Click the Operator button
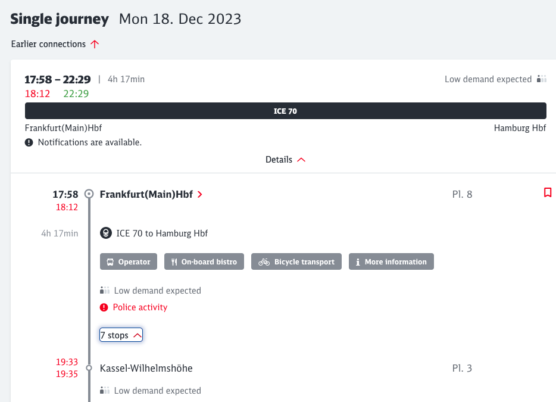Screen dimensions: 556x402 129,262
